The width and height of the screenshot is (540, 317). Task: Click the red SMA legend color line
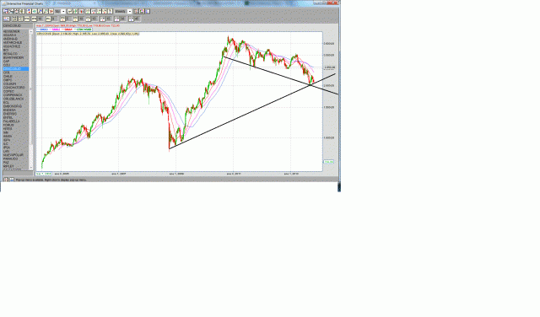[x=64, y=30]
